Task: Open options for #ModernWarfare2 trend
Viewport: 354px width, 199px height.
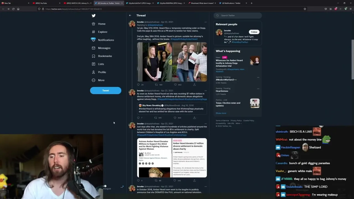Action: [258, 77]
